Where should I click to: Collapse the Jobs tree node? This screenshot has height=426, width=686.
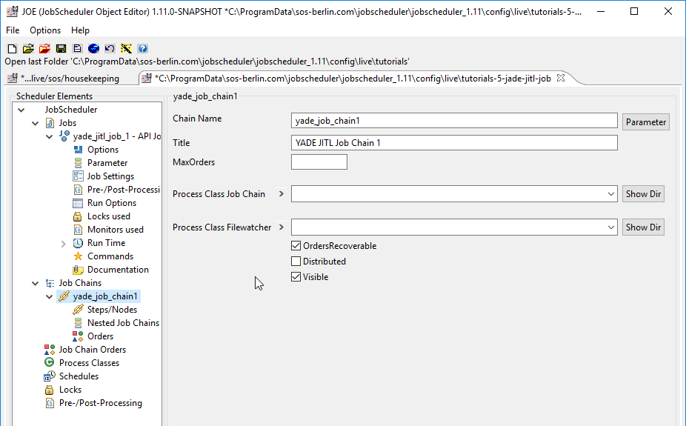tap(36, 123)
